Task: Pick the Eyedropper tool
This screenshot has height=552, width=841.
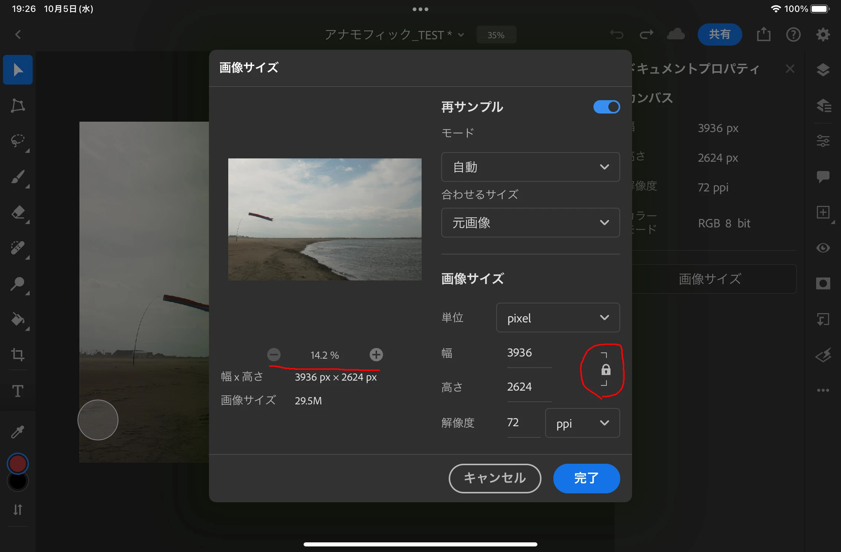Action: (17, 432)
